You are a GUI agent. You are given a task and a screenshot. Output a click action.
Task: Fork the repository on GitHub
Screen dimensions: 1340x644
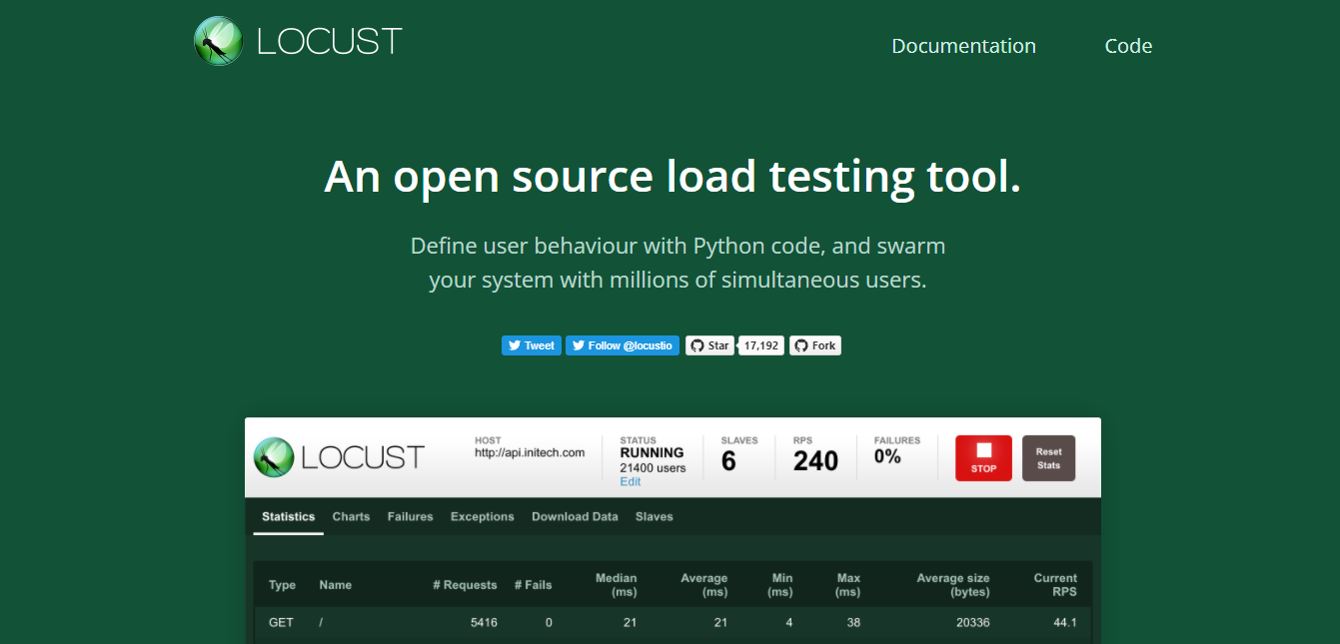click(815, 345)
